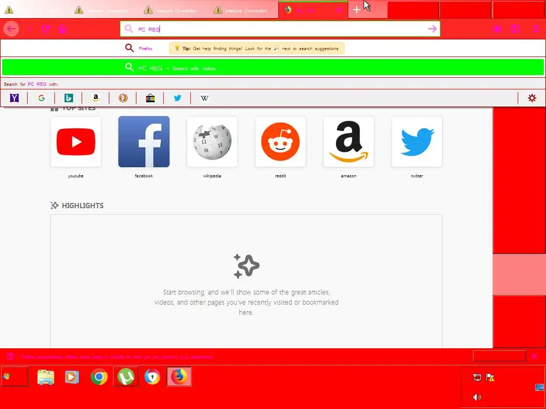Search with the Google one-click engine icon

[42, 98]
